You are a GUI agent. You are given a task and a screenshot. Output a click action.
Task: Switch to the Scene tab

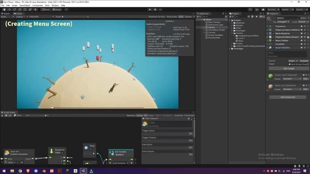tap(5, 14)
